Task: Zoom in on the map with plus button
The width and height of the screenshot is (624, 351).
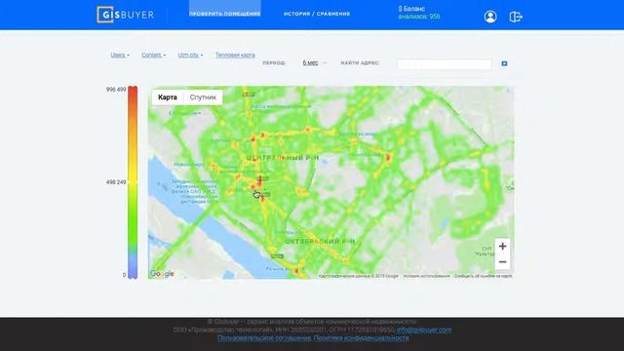Action: [x=503, y=246]
